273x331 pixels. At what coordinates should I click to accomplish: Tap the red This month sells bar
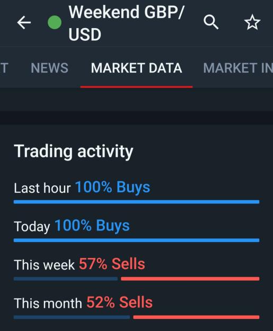196,317
